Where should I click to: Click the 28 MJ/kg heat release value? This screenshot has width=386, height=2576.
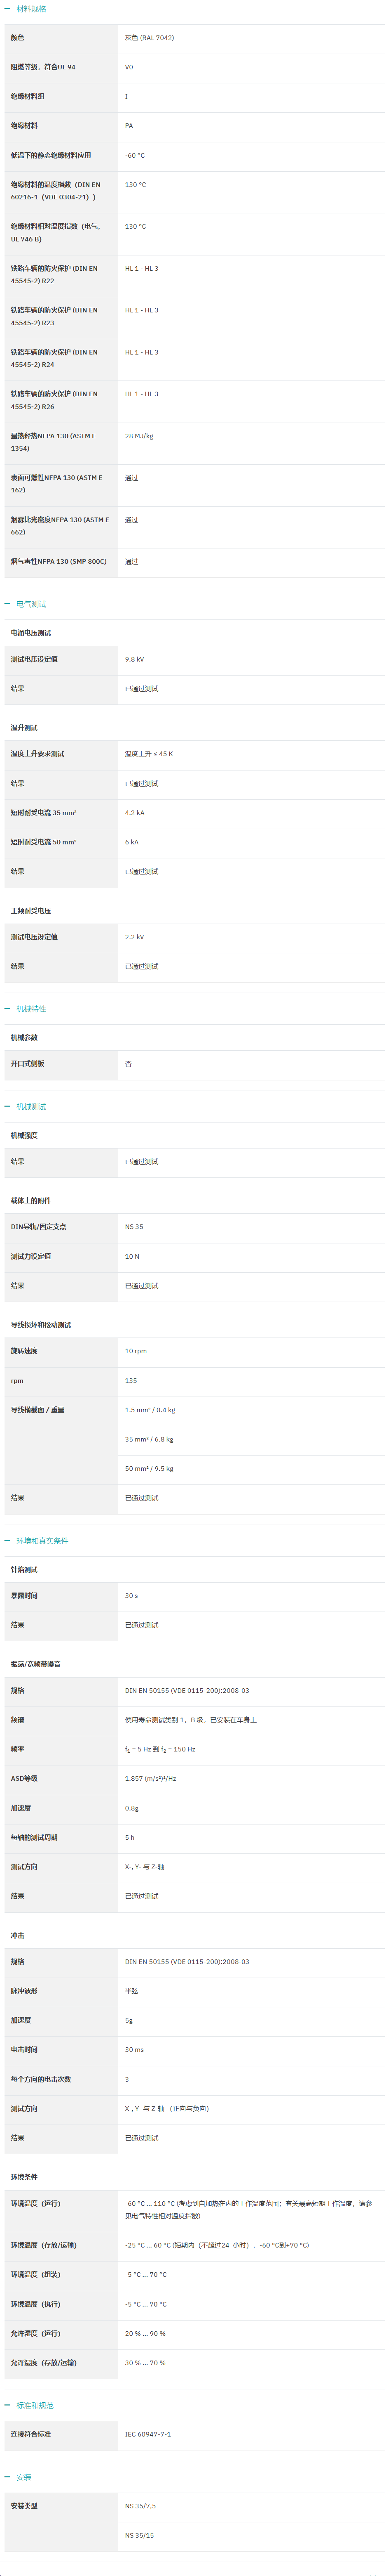[x=140, y=436]
